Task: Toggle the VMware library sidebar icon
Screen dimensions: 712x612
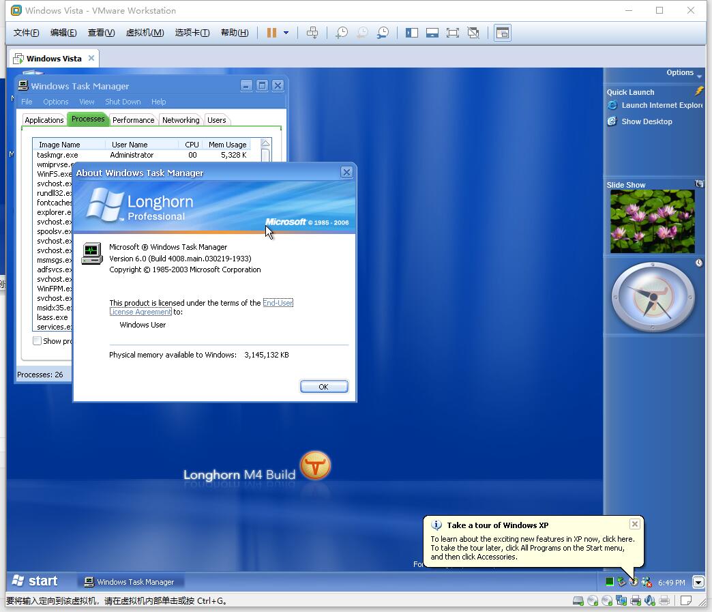Action: (412, 33)
